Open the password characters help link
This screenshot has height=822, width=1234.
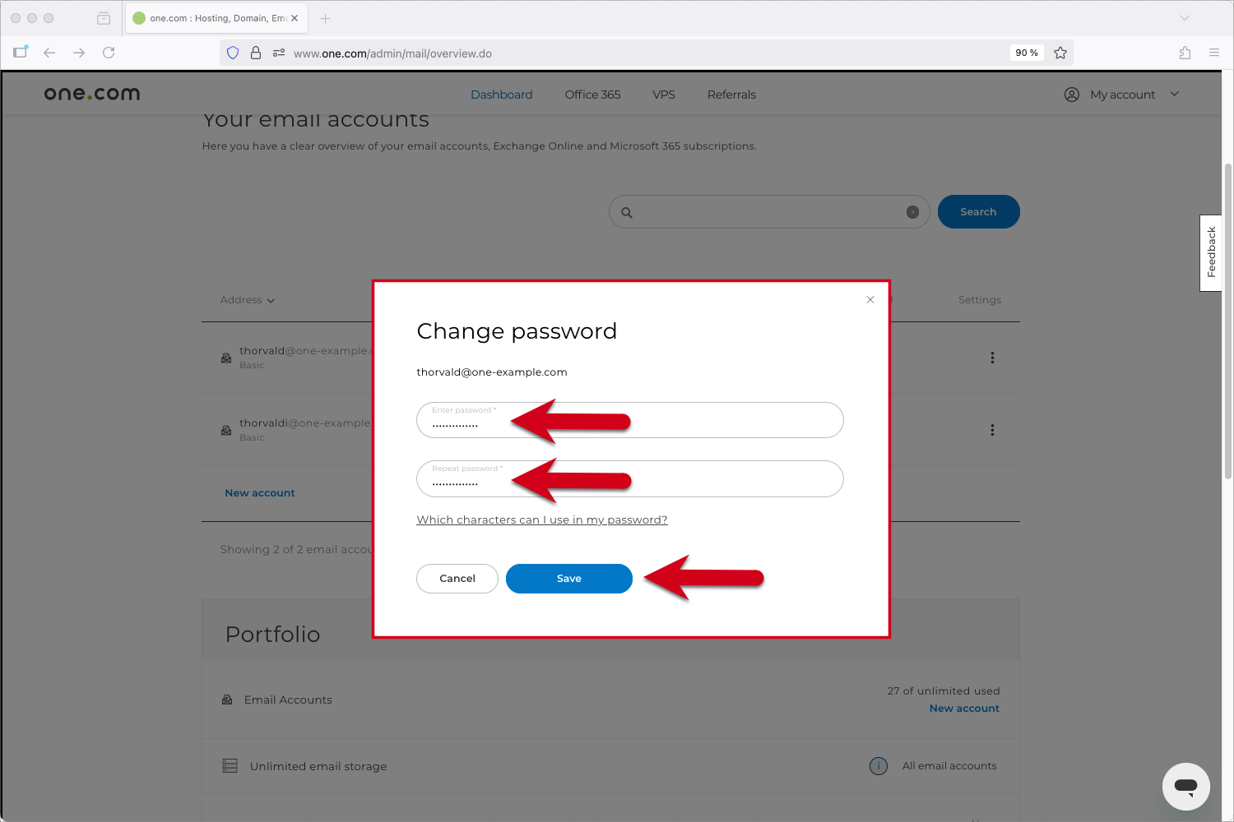(541, 520)
